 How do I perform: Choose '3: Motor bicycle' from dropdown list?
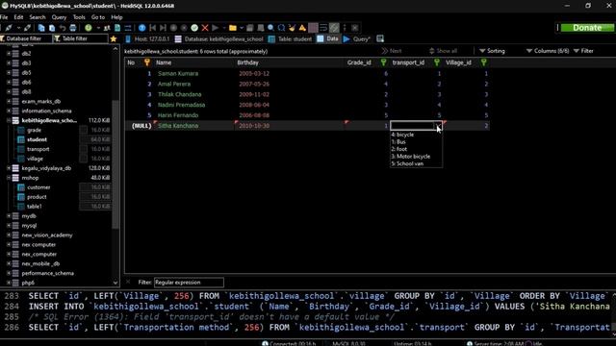pyautogui.click(x=416, y=157)
